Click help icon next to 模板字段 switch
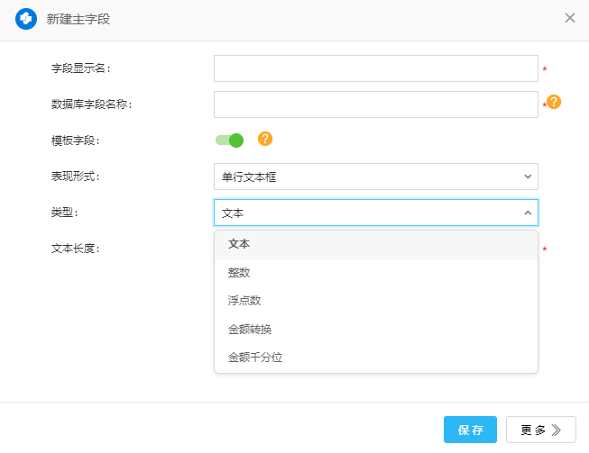The height and width of the screenshot is (453, 589). [x=265, y=139]
